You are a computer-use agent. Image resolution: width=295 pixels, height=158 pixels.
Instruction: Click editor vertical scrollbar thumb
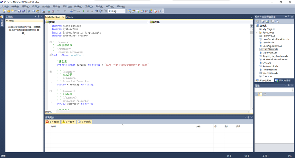(x=251, y=32)
